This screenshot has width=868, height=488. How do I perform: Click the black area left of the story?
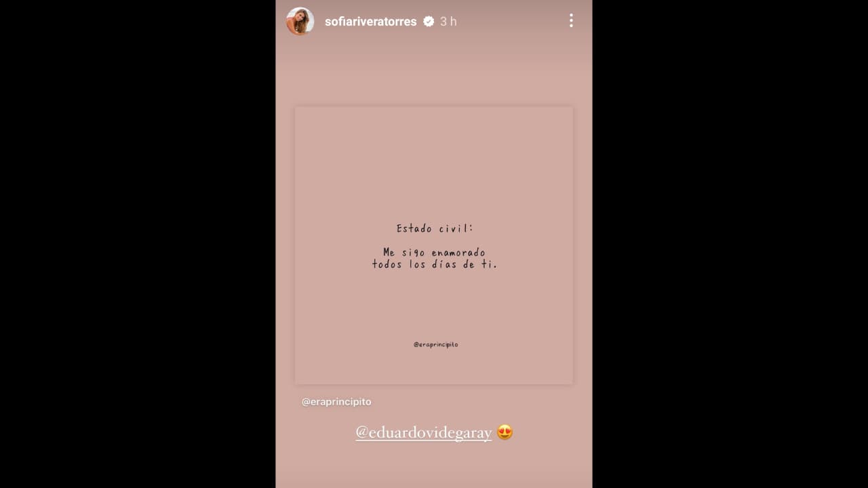pos(138,244)
